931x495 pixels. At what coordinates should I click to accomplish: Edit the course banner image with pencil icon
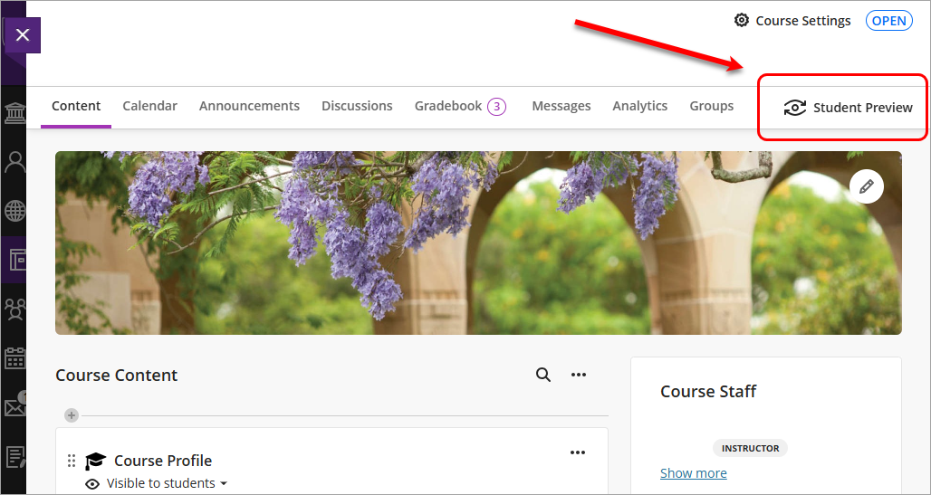point(867,186)
